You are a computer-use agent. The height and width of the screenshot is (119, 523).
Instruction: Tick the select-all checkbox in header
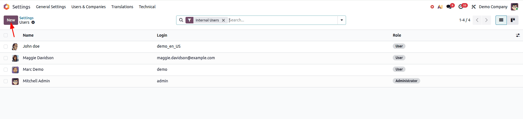(x=6, y=35)
